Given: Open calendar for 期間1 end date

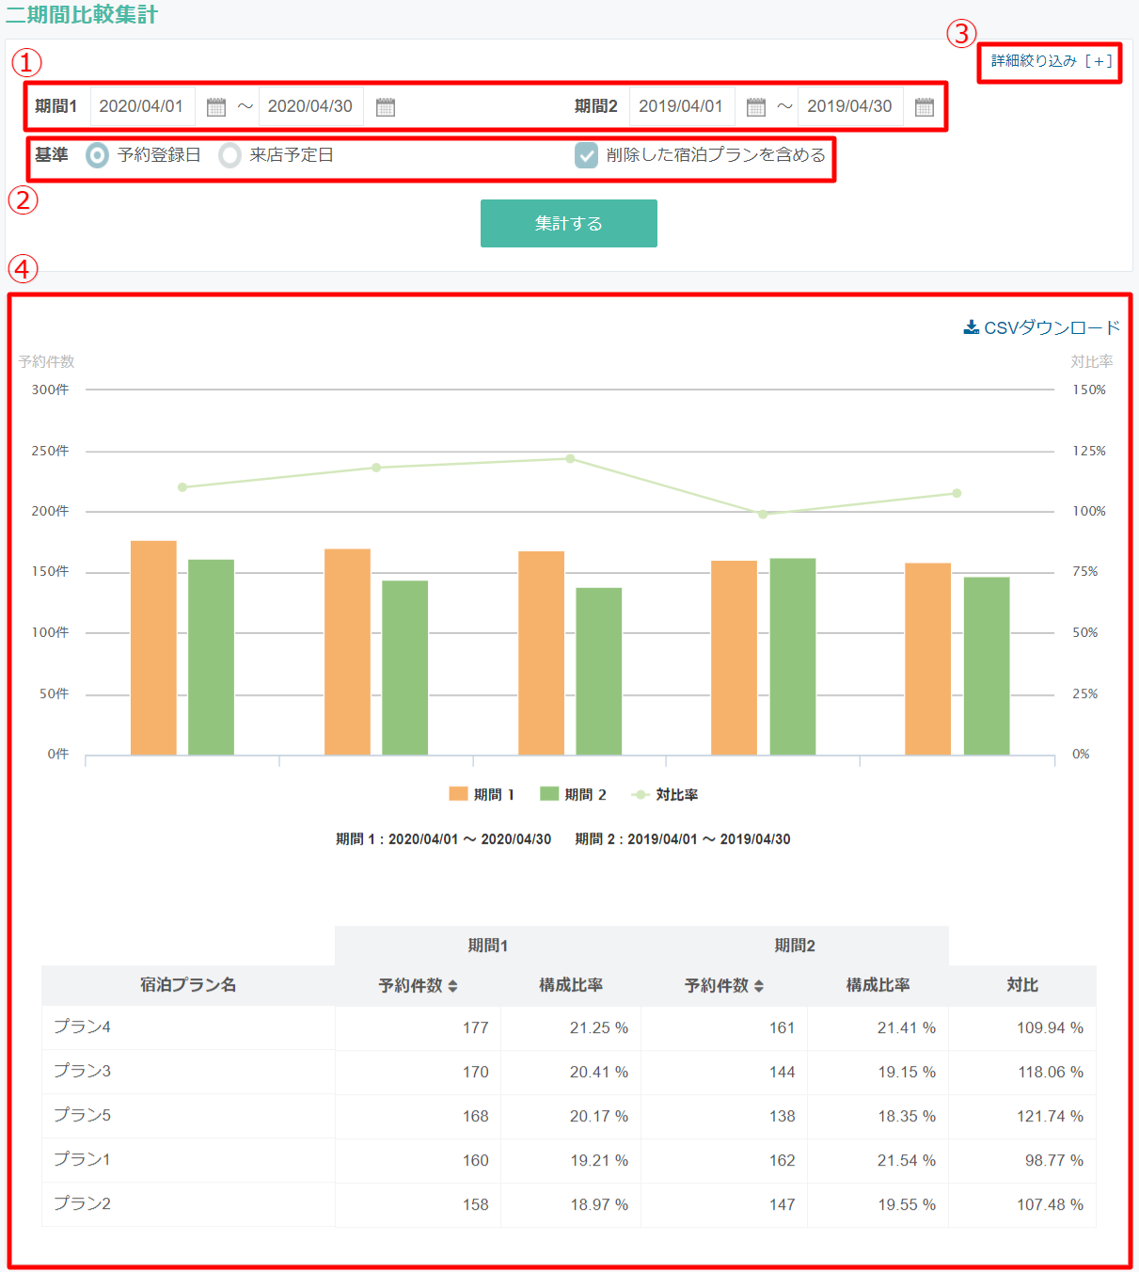Looking at the screenshot, I should pos(386,107).
